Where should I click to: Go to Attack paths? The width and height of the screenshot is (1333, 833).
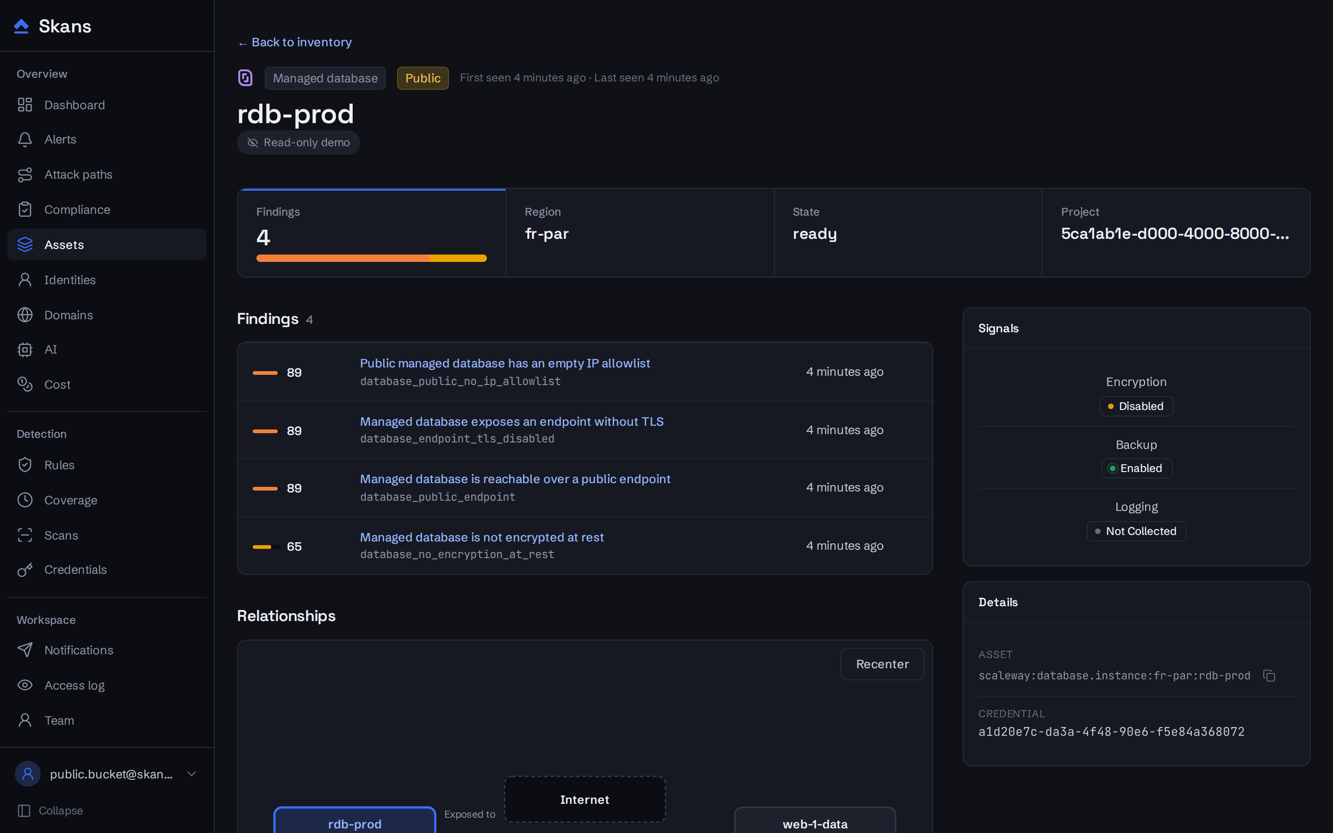coord(107,174)
